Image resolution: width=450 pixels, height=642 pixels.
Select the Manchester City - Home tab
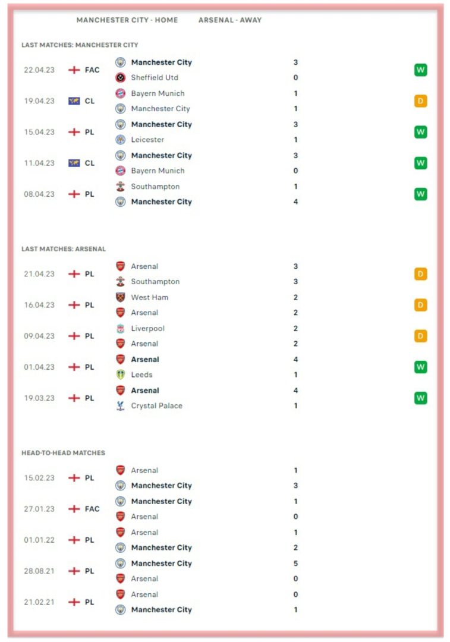click(127, 20)
